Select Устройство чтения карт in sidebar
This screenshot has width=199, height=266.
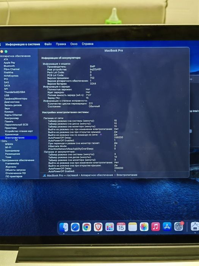19,131
